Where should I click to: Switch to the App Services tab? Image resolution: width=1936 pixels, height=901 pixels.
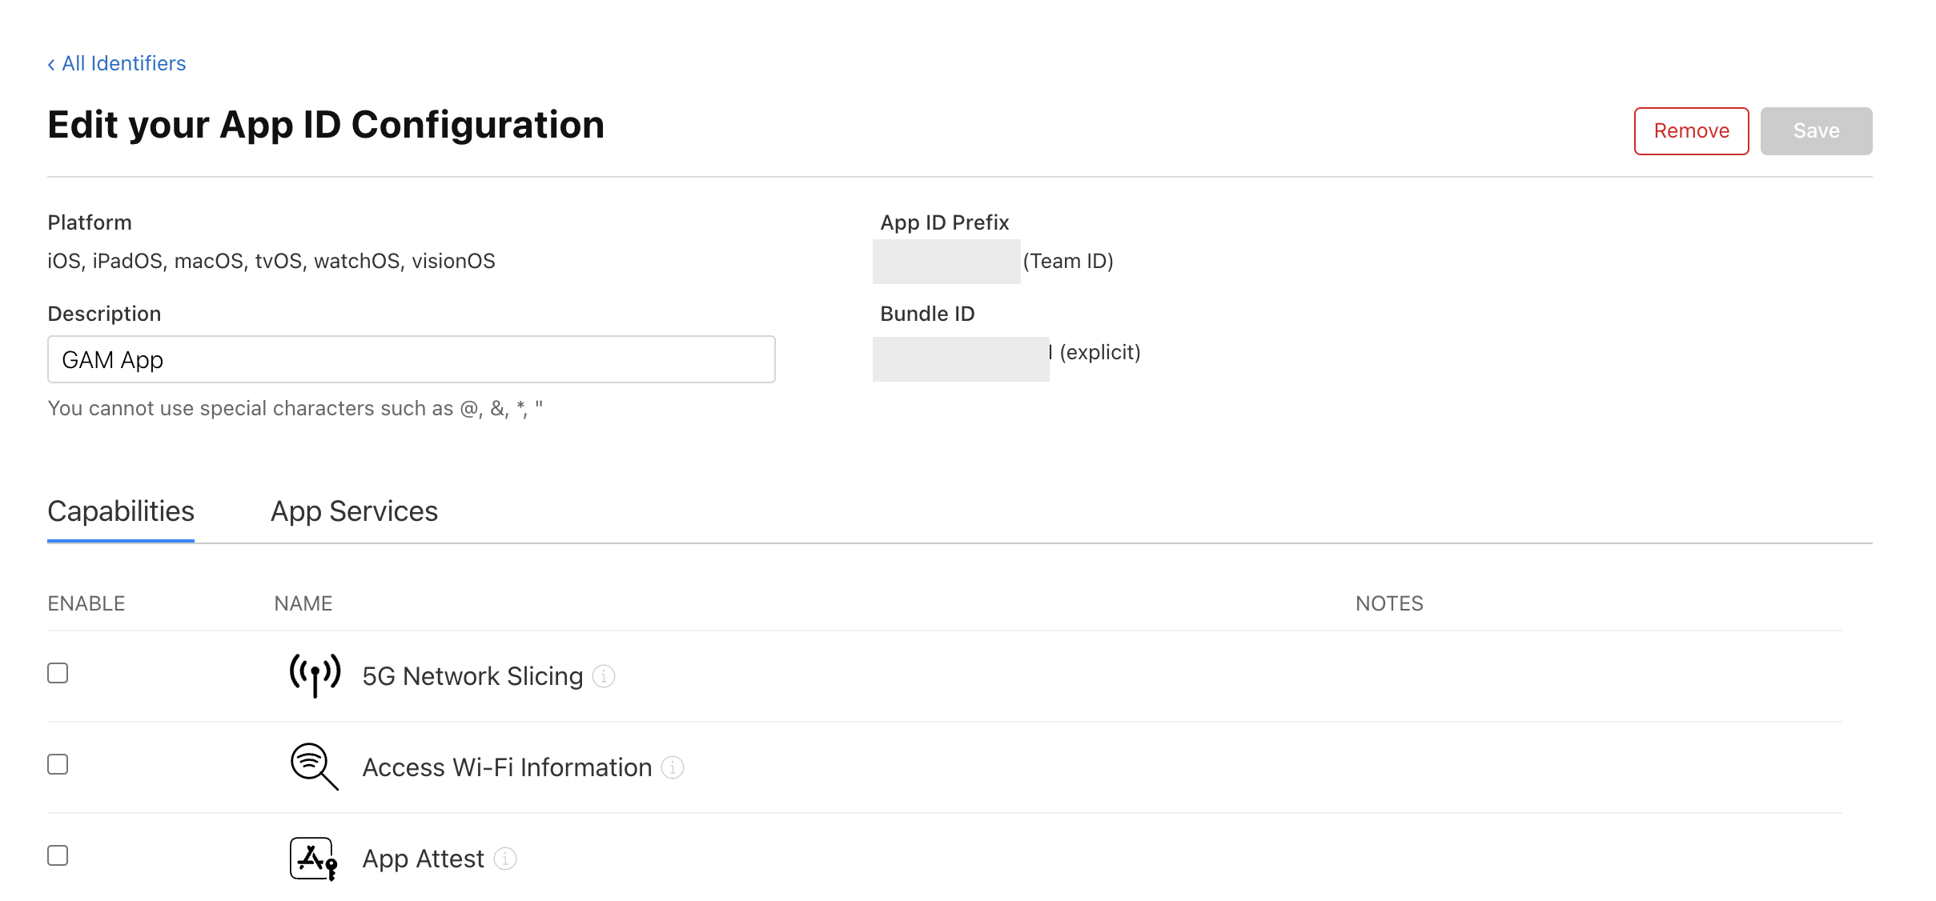click(x=354, y=511)
